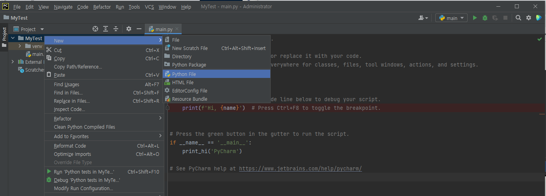Open the Refactor submenu in context menu
This screenshot has height=196, width=546.
[x=104, y=118]
